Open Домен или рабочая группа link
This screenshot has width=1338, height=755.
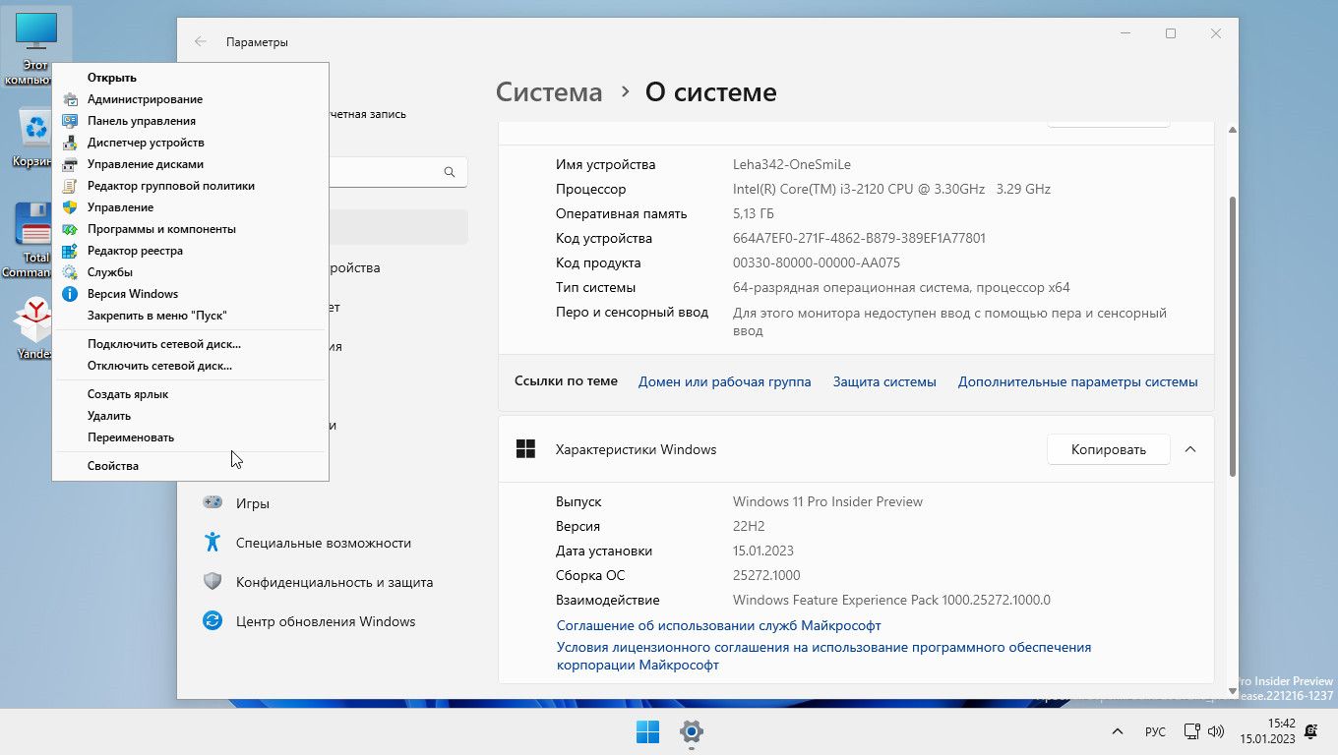coord(724,381)
